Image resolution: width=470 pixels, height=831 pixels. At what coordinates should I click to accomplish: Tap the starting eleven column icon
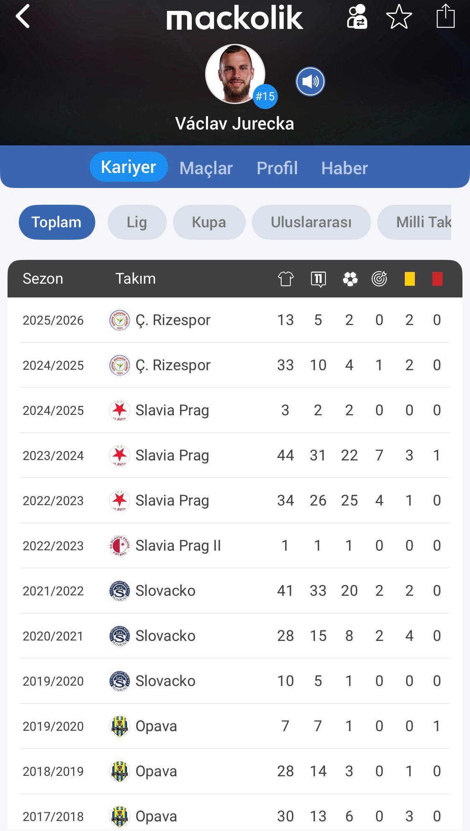click(x=318, y=279)
